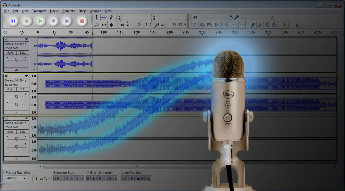Click the Stop transport button
This screenshot has height=191, width=345.
pyautogui.click(x=27, y=21)
